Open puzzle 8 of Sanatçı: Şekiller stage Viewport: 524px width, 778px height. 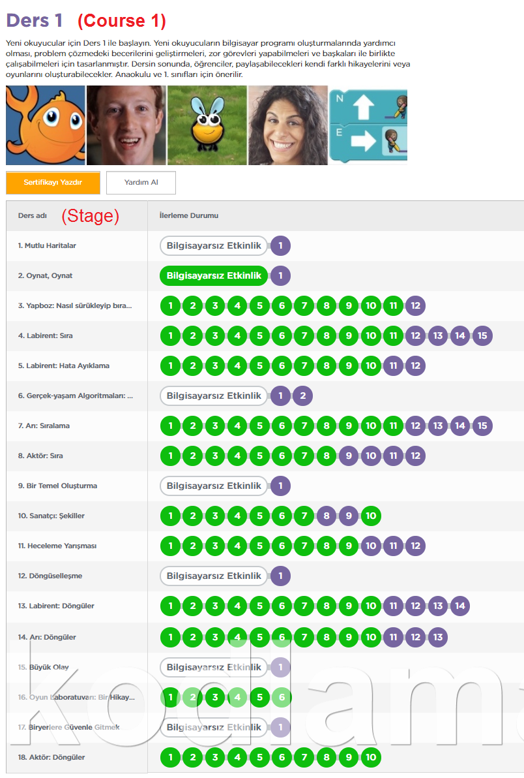327,516
